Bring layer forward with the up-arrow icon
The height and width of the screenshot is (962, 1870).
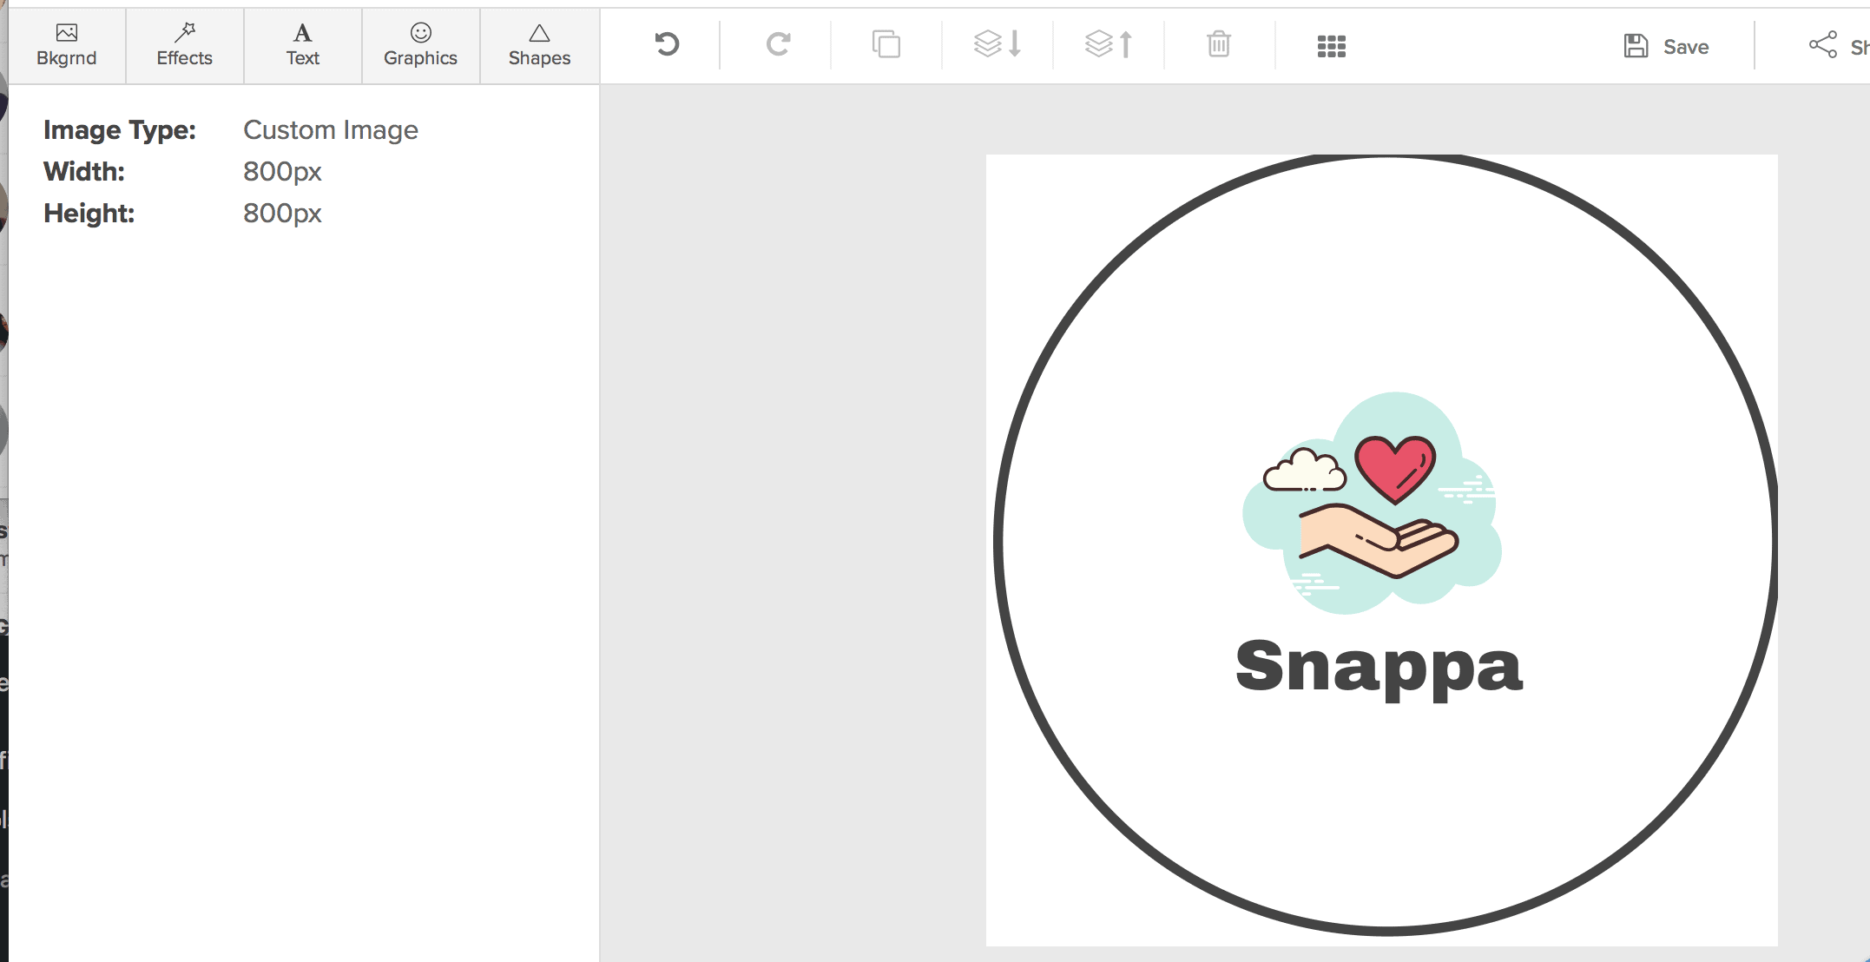coord(1109,44)
